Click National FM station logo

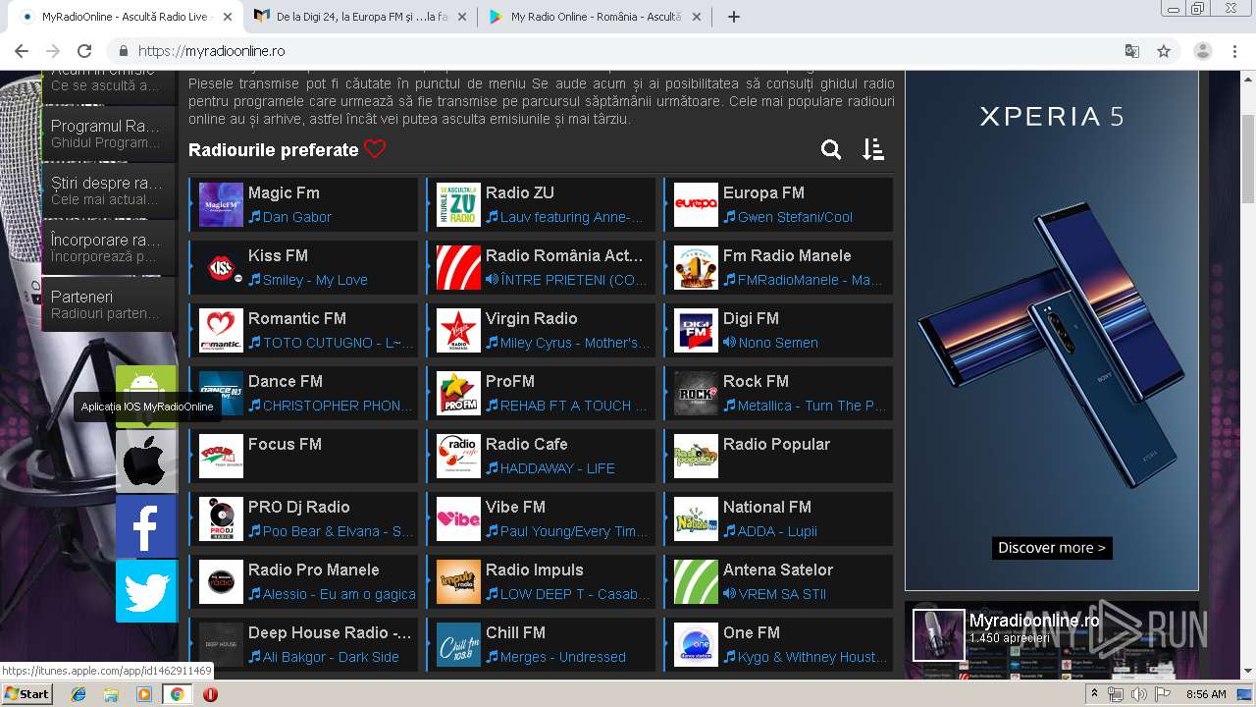[x=696, y=518]
